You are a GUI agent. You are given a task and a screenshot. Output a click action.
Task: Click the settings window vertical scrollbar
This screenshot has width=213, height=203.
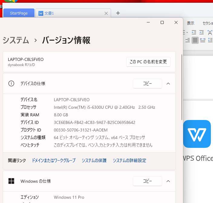(x=182, y=87)
